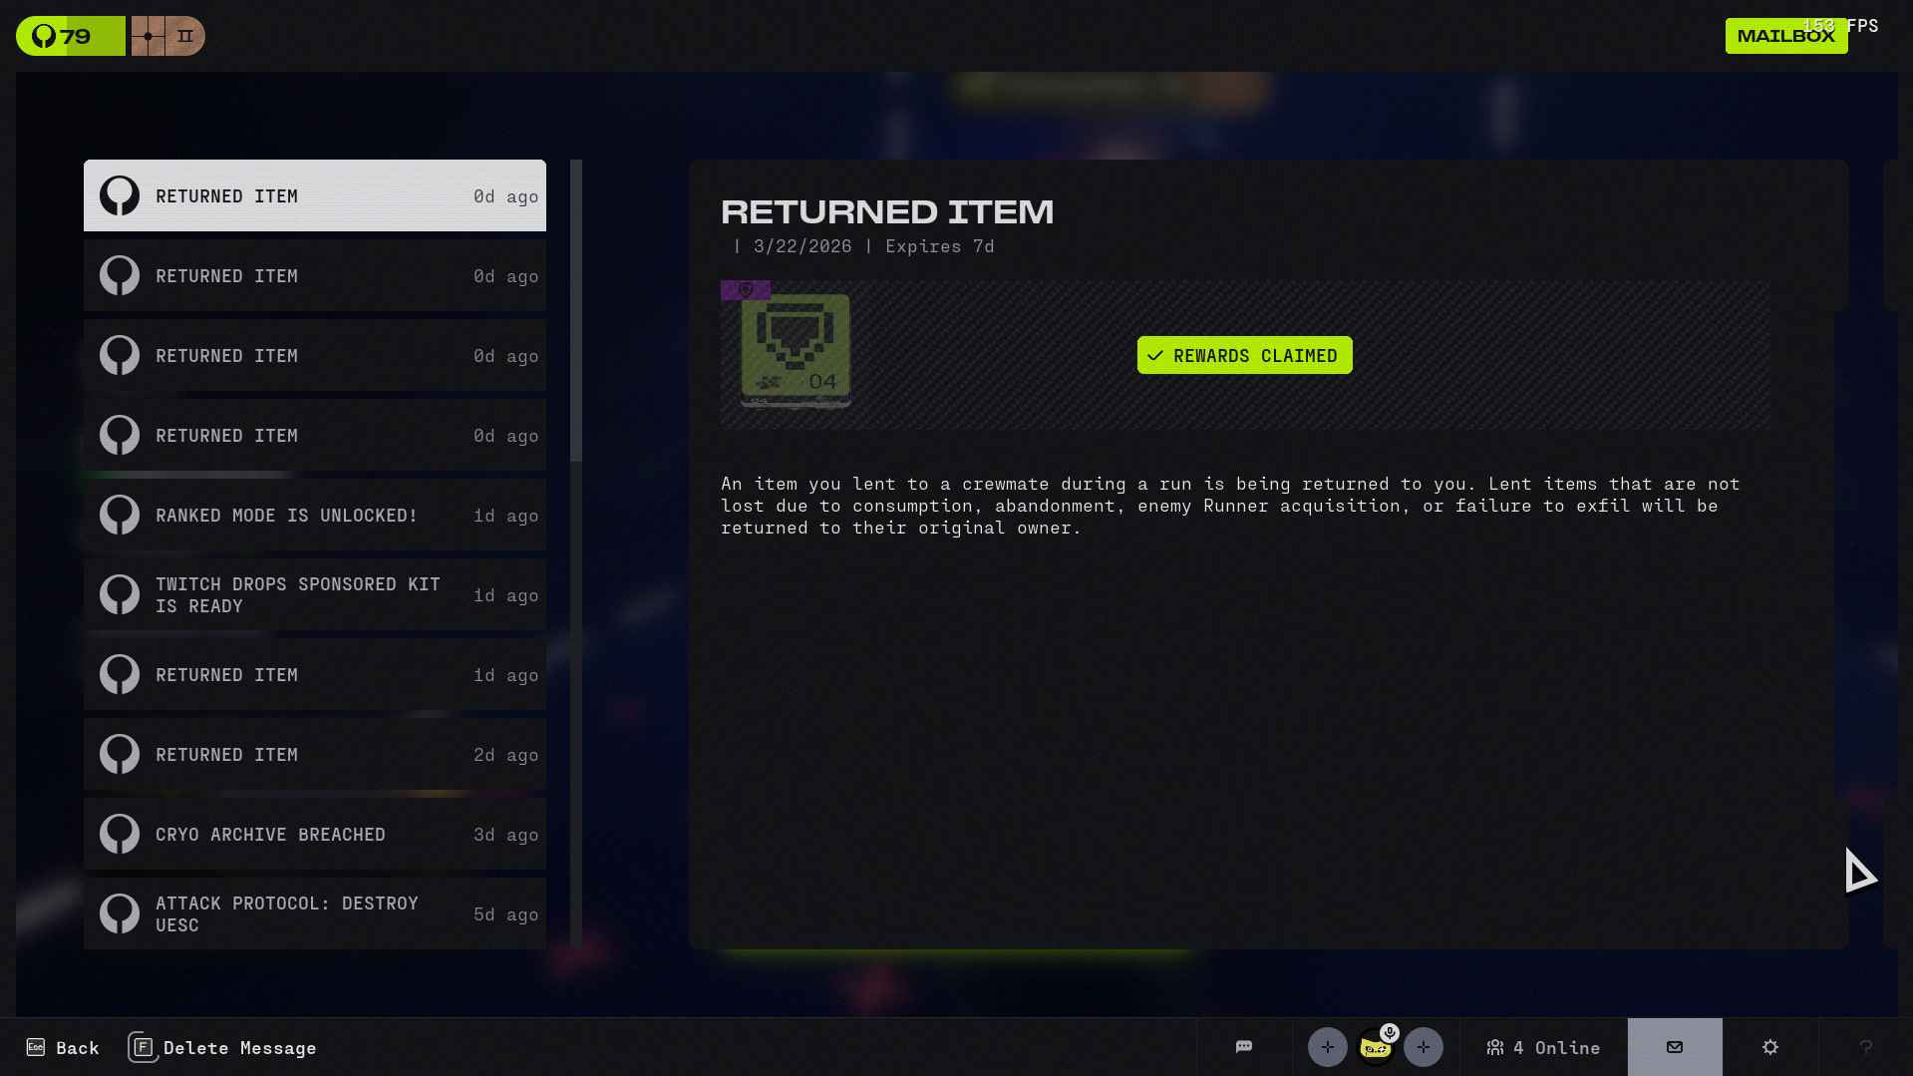This screenshot has height=1076, width=1913.
Task: Open Attack Protocol: Destroy UESC message
Action: (x=314, y=913)
